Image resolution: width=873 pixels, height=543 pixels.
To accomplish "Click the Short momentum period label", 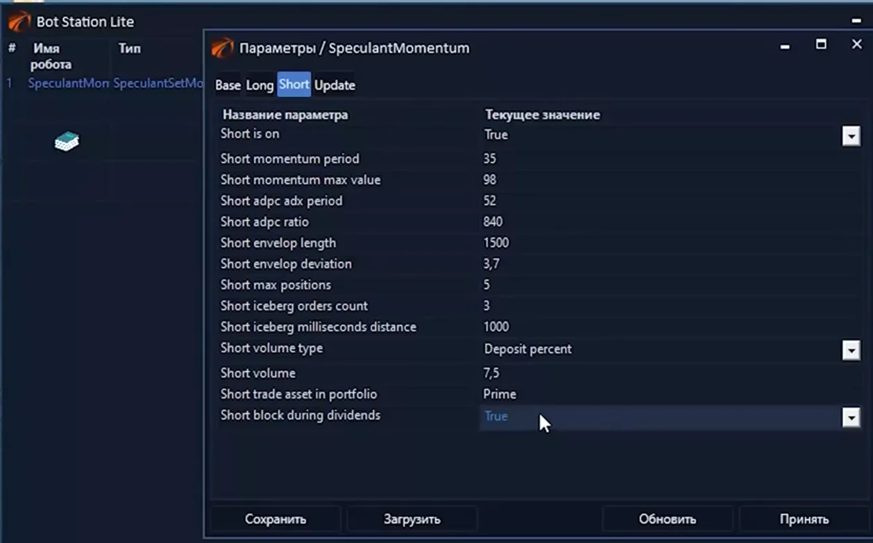I will [290, 159].
